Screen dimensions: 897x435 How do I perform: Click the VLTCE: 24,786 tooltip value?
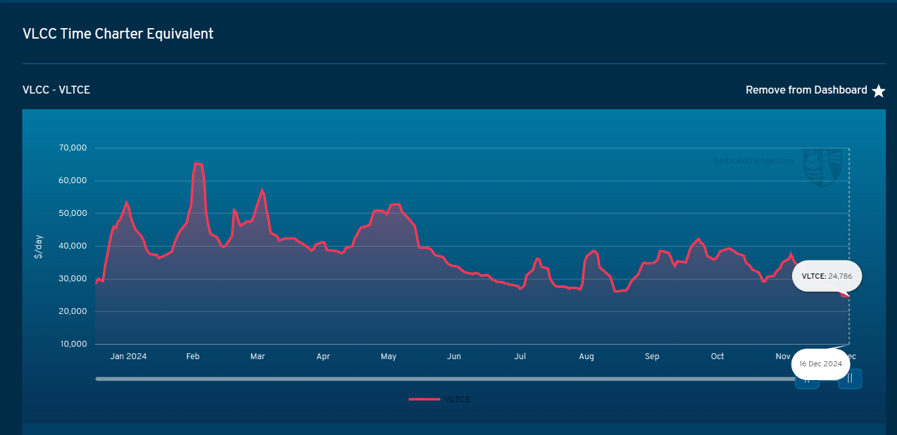(x=827, y=277)
